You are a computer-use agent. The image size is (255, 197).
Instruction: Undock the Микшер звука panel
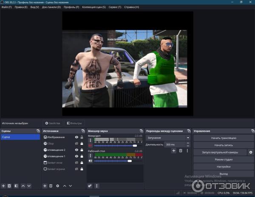pyautogui.click(x=142, y=131)
